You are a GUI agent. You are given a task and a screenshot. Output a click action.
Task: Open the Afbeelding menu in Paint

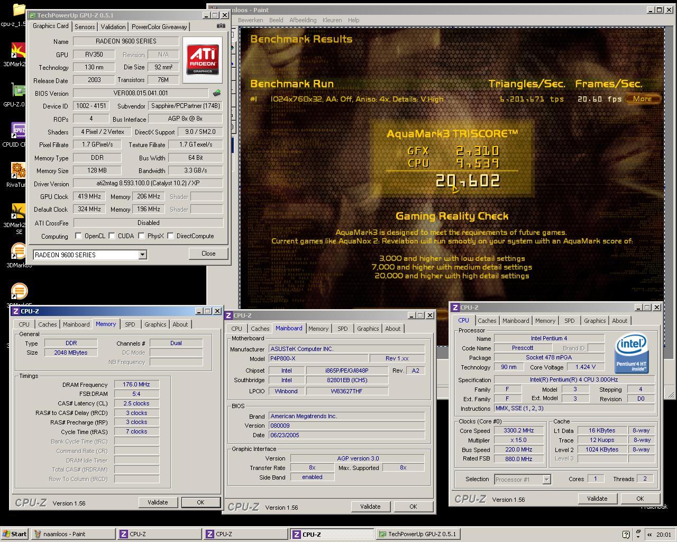point(303,20)
